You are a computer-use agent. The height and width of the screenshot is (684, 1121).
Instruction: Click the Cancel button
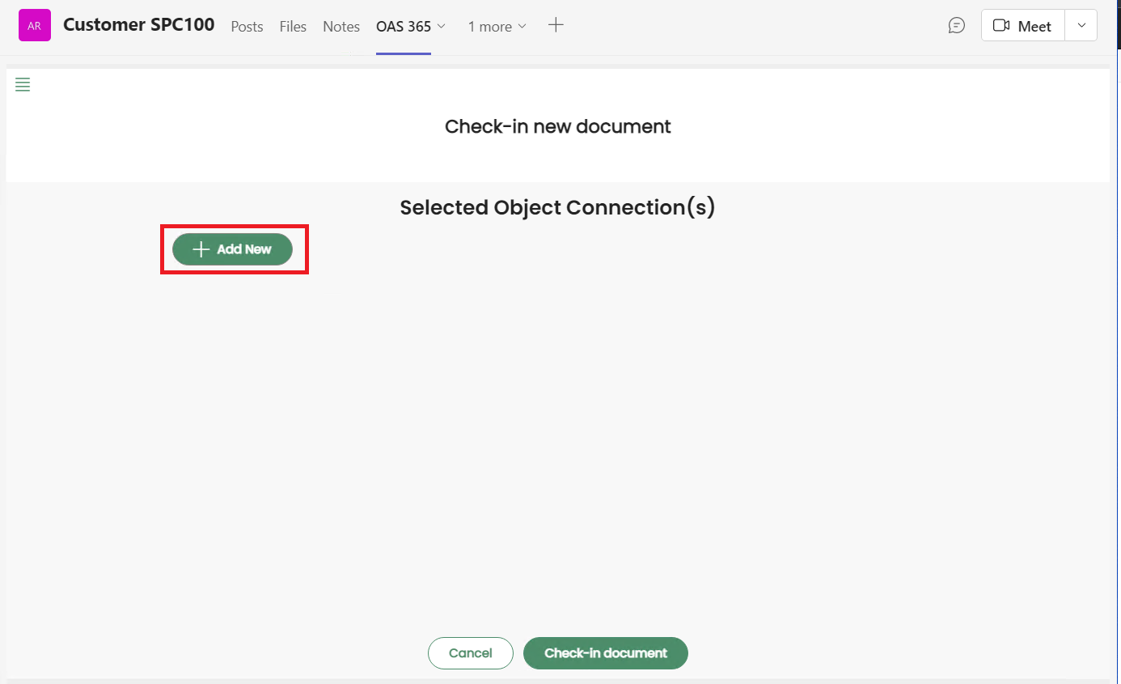click(x=470, y=653)
